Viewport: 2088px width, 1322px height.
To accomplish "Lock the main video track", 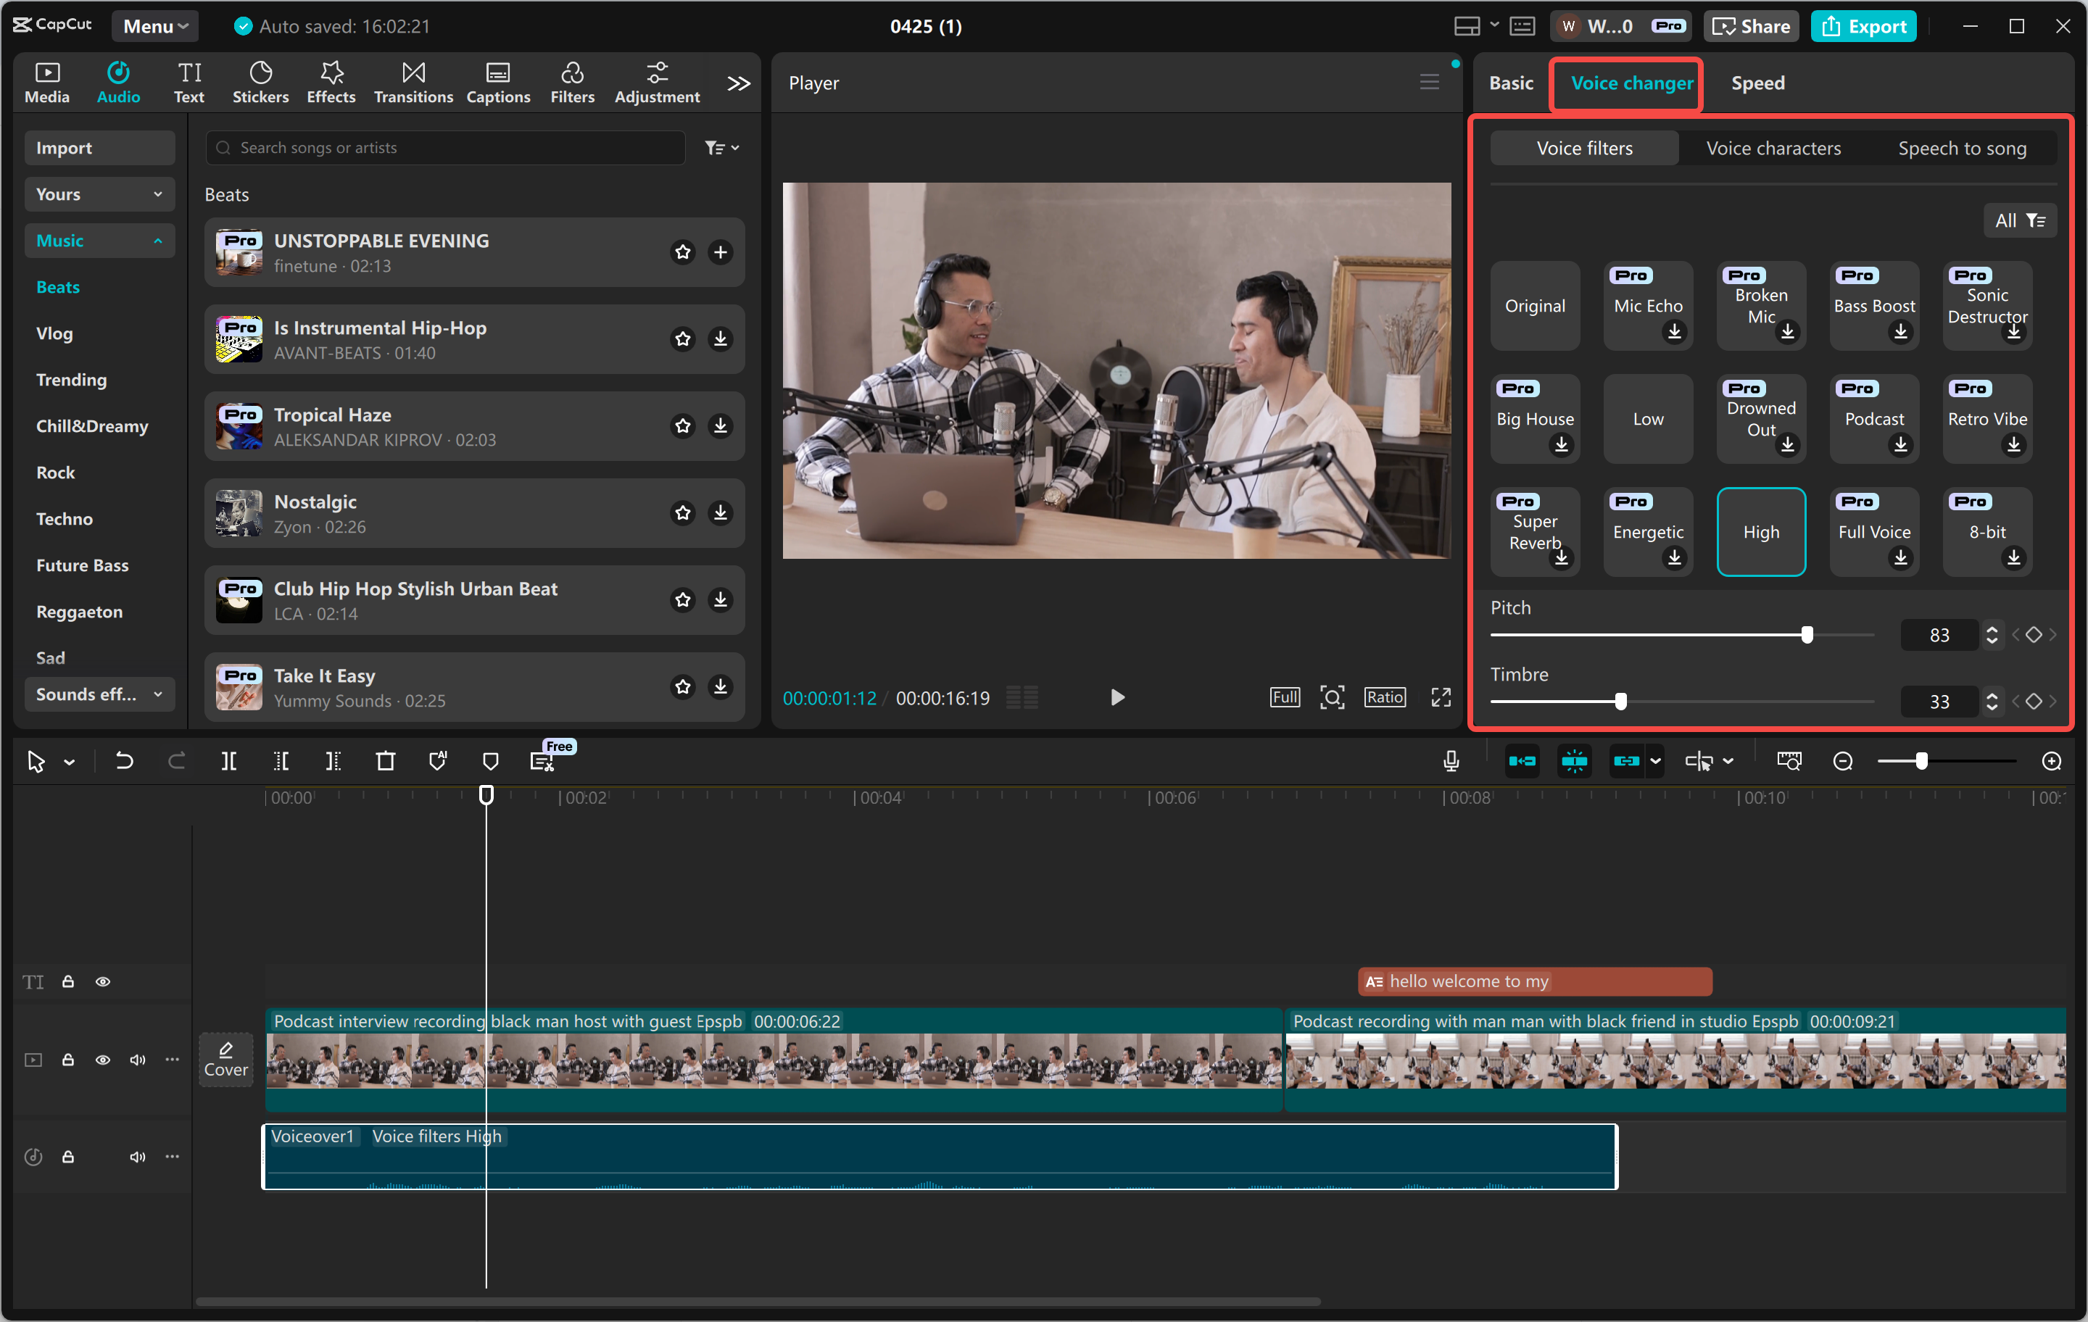I will tap(67, 1060).
